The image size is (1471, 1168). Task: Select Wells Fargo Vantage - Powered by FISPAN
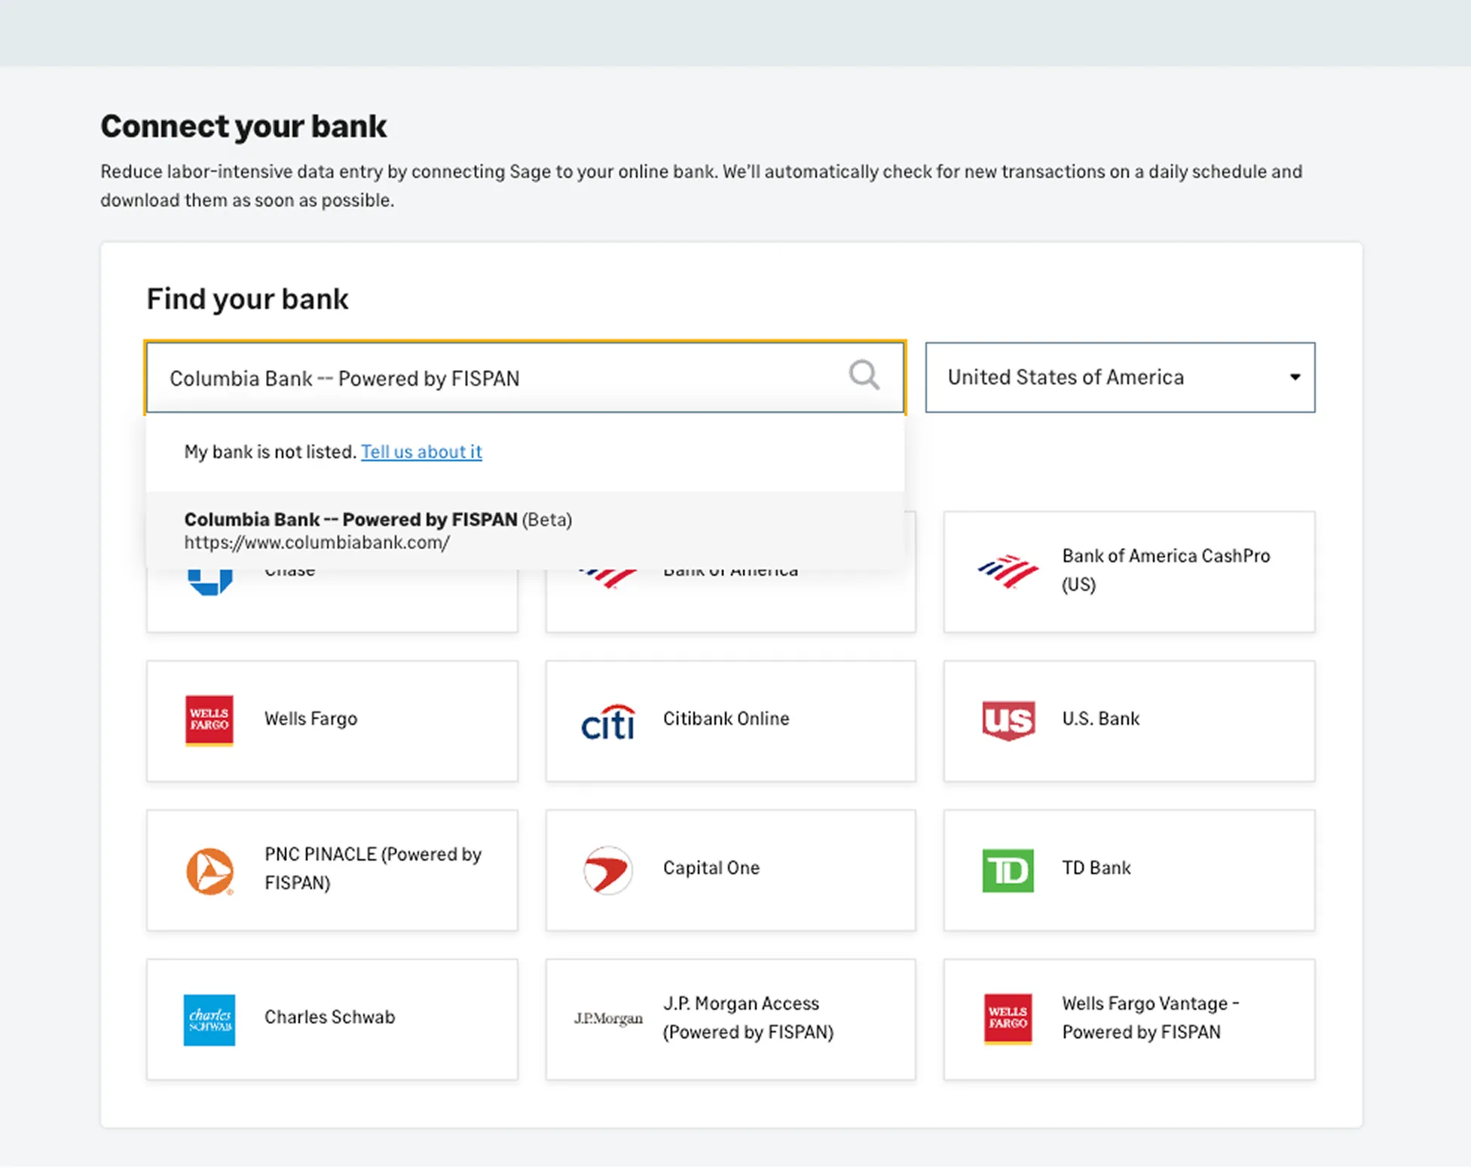pyautogui.click(x=1129, y=1020)
